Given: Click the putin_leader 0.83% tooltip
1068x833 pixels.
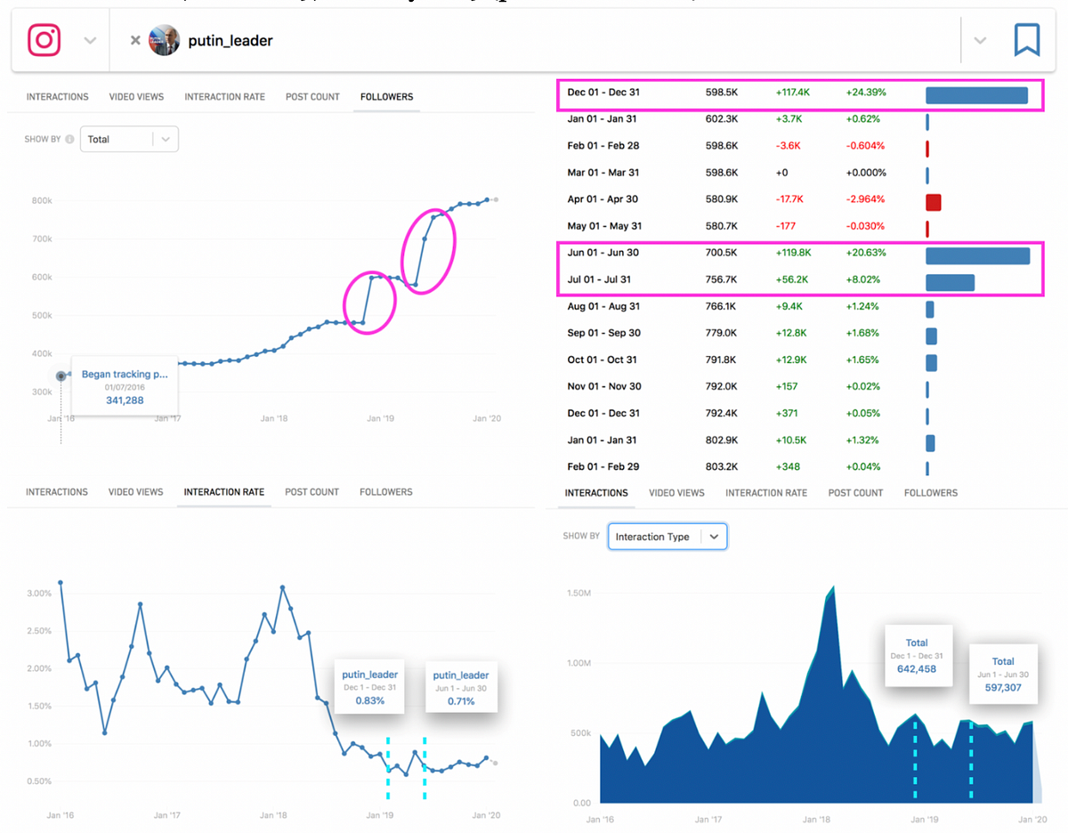Looking at the screenshot, I should [x=369, y=687].
